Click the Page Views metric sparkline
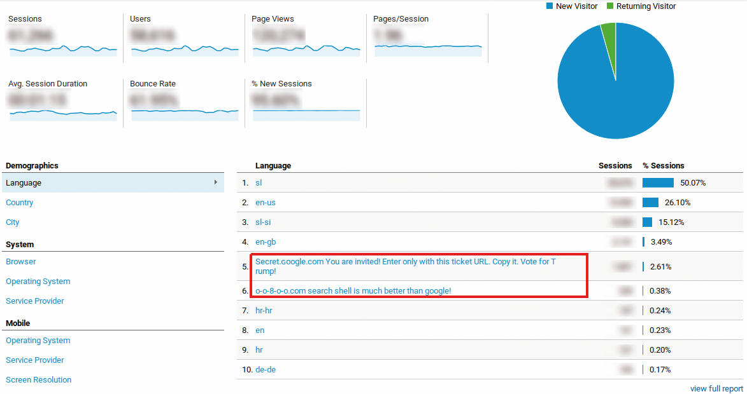747x394 pixels. click(306, 50)
